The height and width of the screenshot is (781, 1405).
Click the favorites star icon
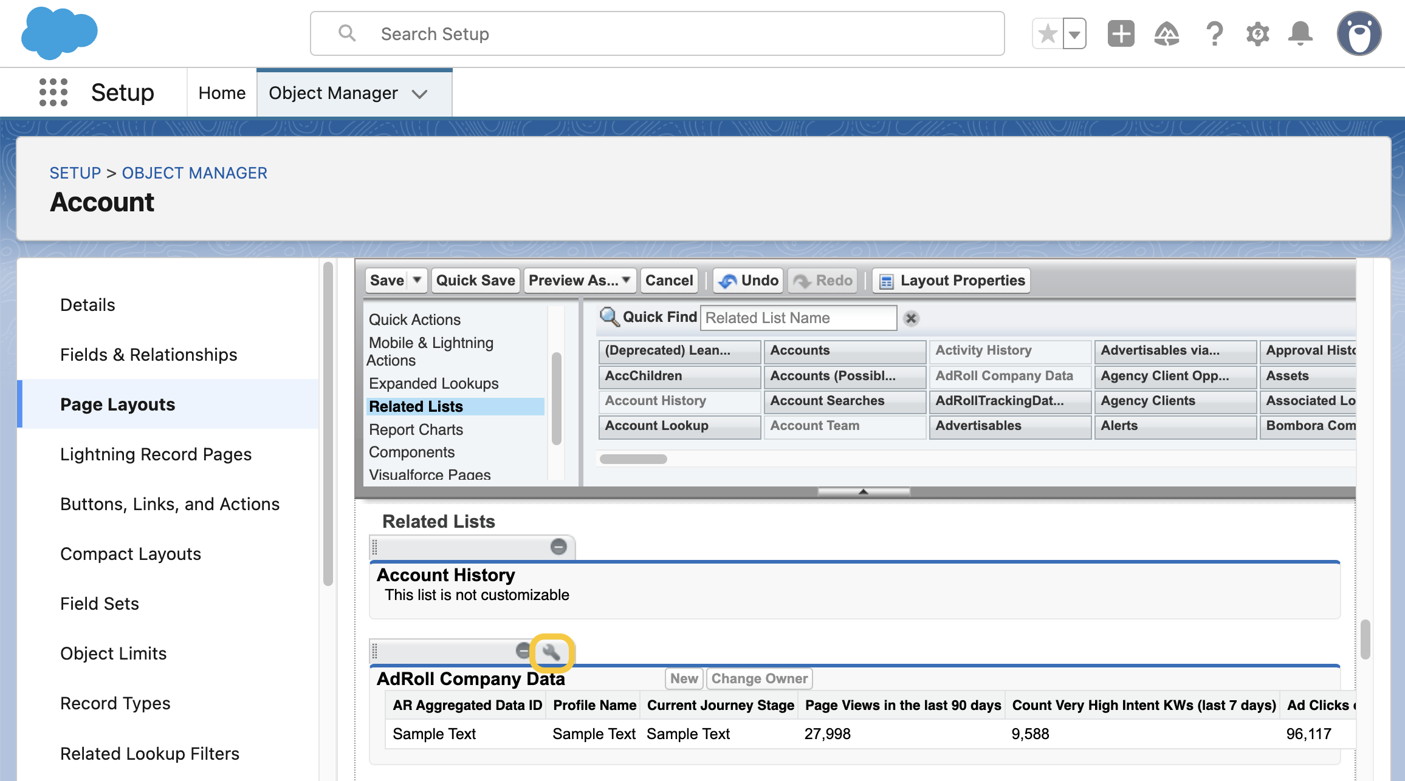click(1048, 34)
